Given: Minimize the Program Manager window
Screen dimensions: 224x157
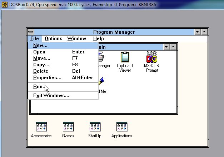Looking at the screenshot, I should (197, 32).
